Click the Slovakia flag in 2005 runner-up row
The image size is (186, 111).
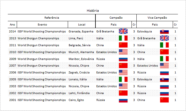coord(164,80)
